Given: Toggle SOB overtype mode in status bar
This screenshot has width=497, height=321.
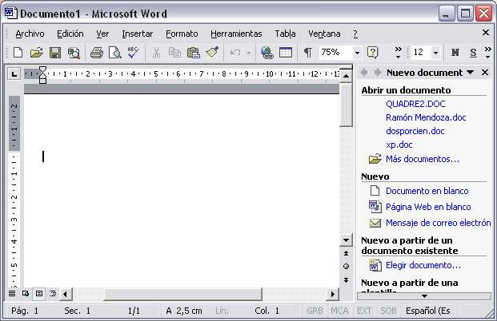Looking at the screenshot, I should tap(388, 311).
